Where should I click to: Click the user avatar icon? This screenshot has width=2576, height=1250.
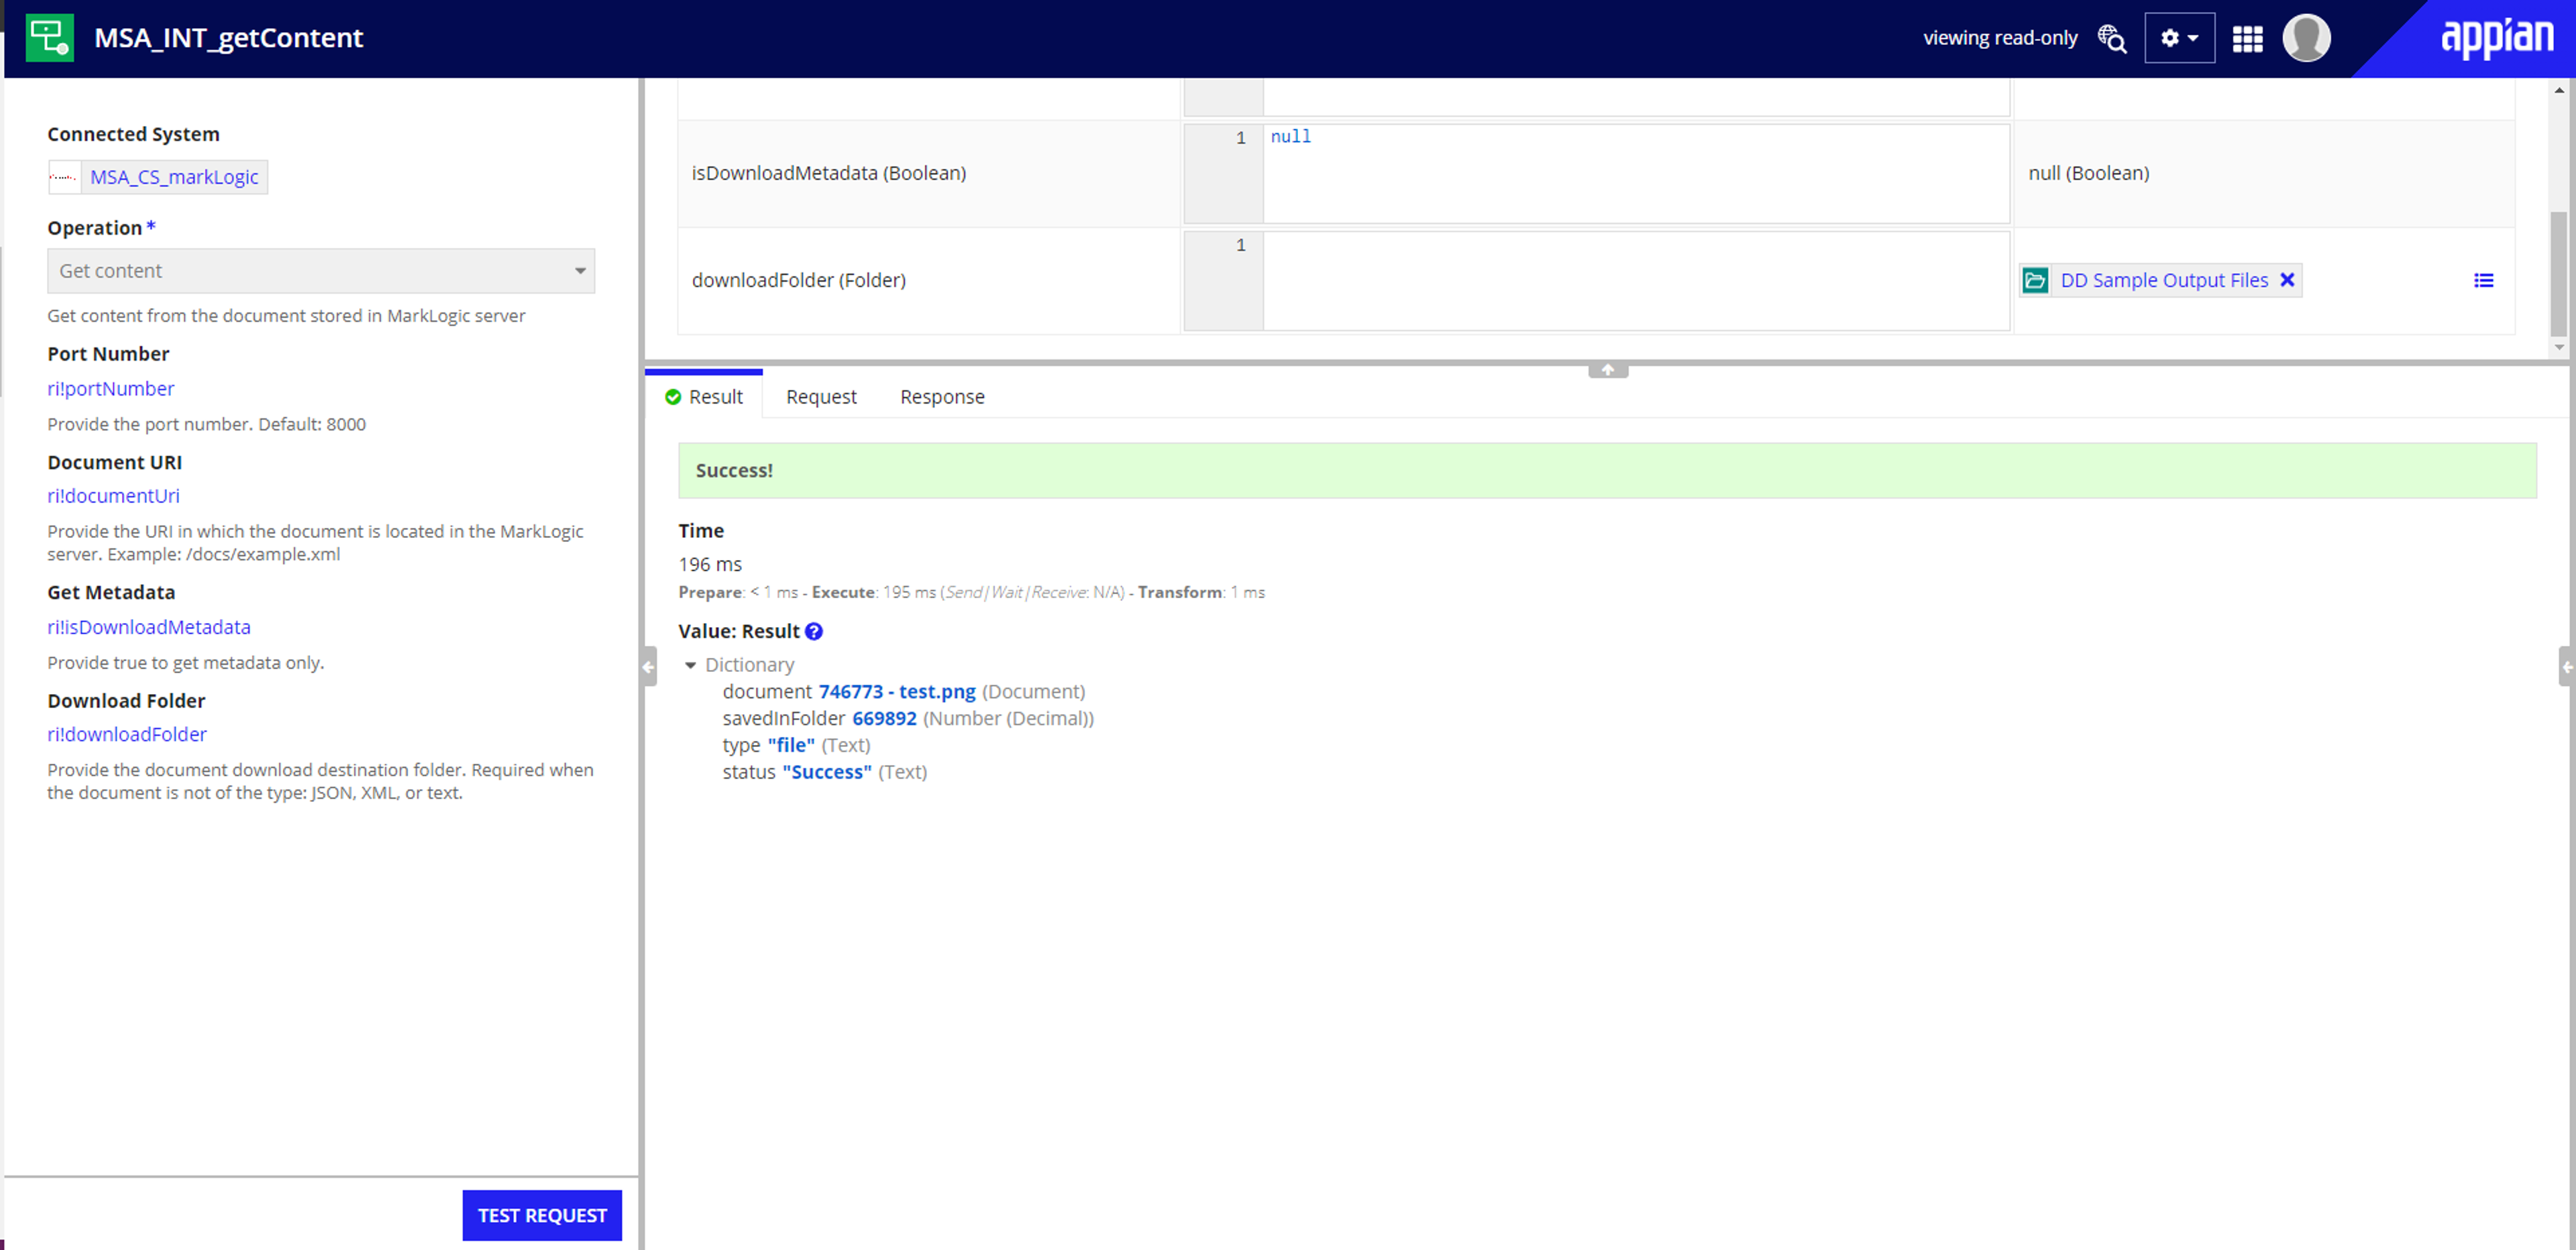[2306, 38]
